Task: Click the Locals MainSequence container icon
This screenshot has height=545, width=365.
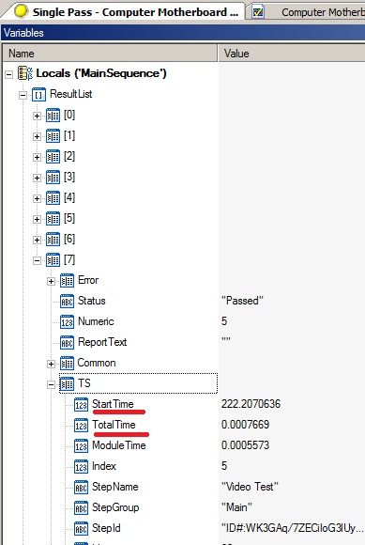Action: (x=25, y=73)
